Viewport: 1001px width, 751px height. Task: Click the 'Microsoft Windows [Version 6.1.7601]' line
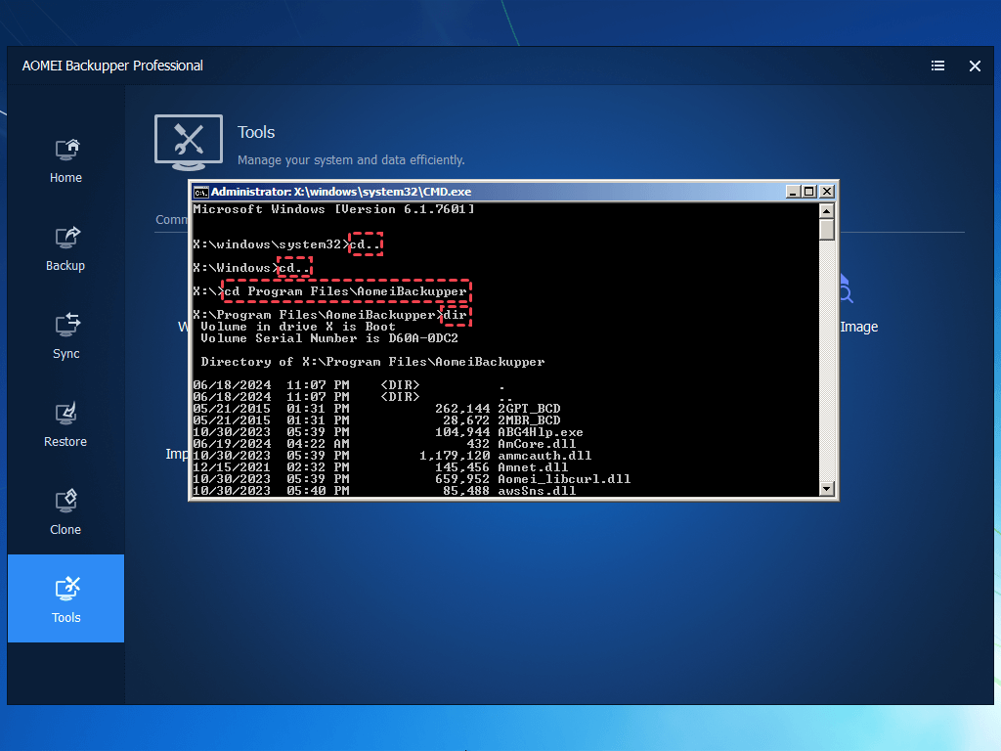334,209
